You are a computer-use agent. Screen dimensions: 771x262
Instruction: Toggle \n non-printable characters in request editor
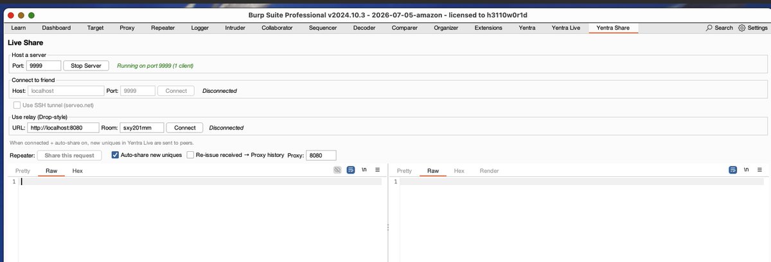pos(364,170)
